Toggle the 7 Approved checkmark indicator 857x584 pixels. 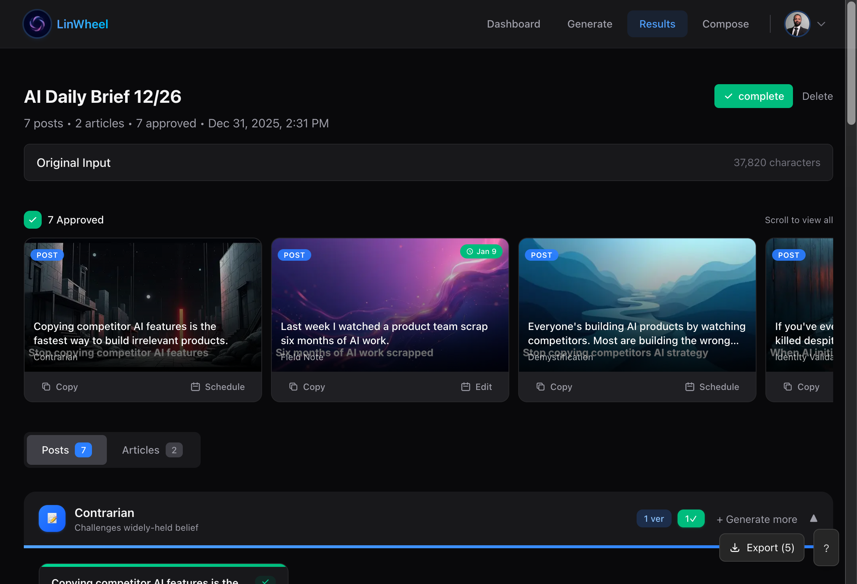[33, 220]
